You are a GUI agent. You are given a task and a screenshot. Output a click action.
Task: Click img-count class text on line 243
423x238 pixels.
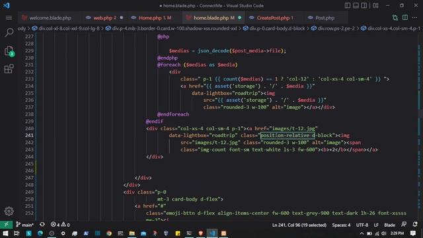pyautogui.click(x=213, y=150)
